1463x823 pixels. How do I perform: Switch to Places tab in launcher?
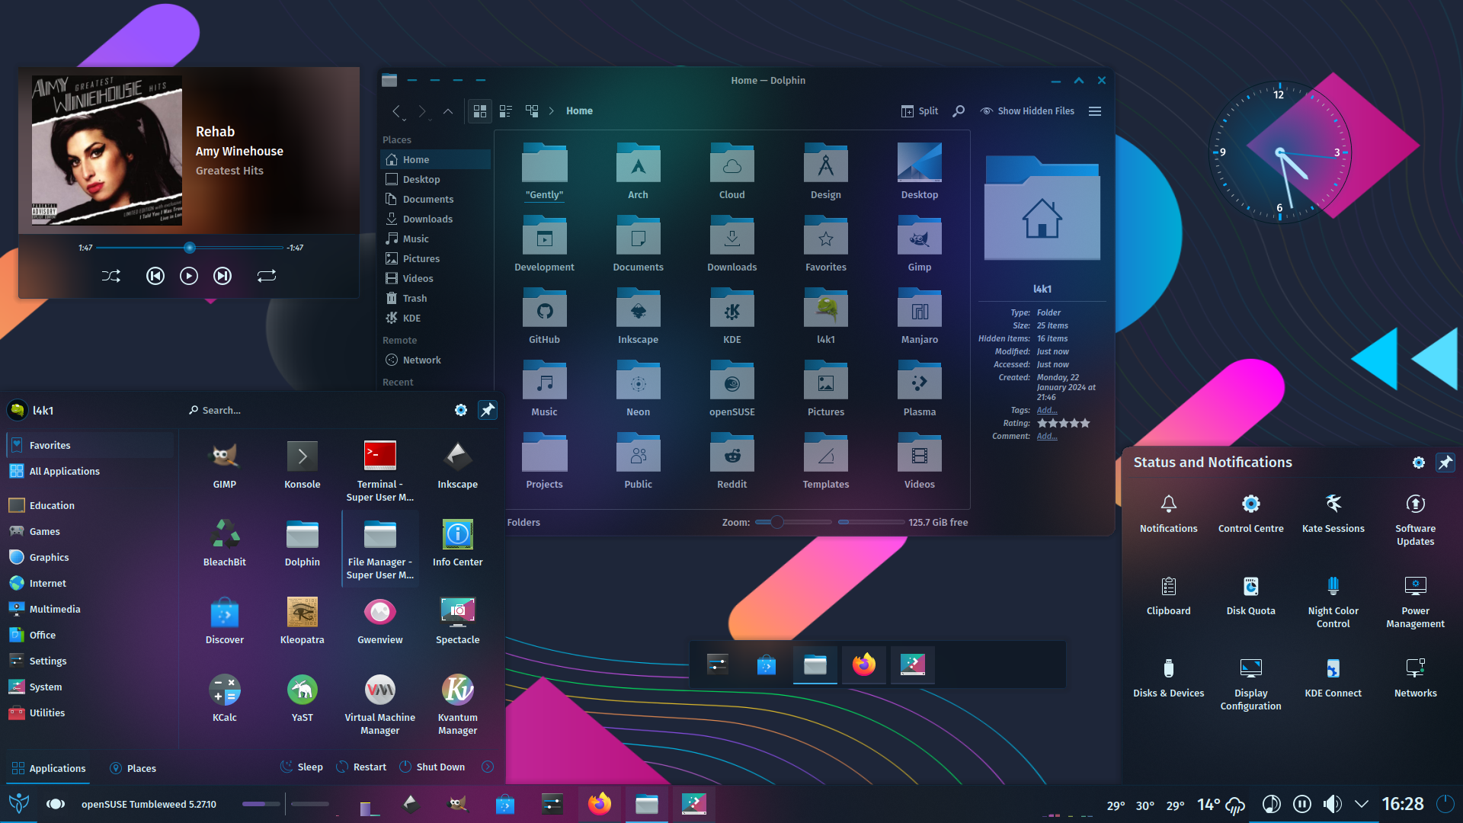point(133,768)
